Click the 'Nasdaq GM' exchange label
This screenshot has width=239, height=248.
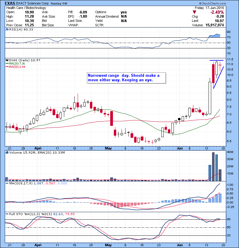click(59, 4)
